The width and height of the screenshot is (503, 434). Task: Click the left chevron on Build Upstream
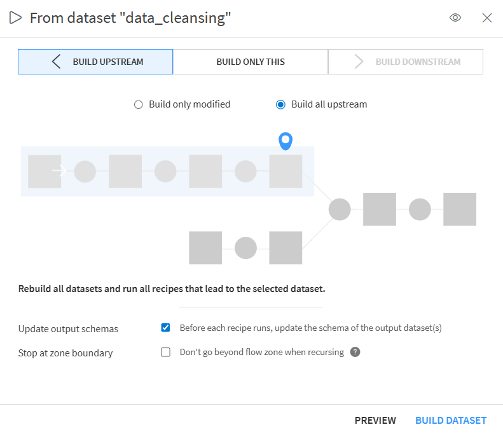click(57, 62)
